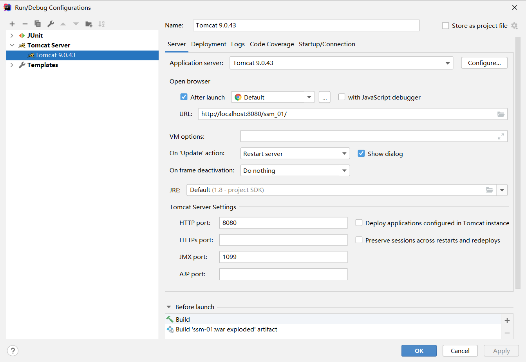Create a new folder with the folder icon
Viewport: 526px width, 362px height.
89,24
